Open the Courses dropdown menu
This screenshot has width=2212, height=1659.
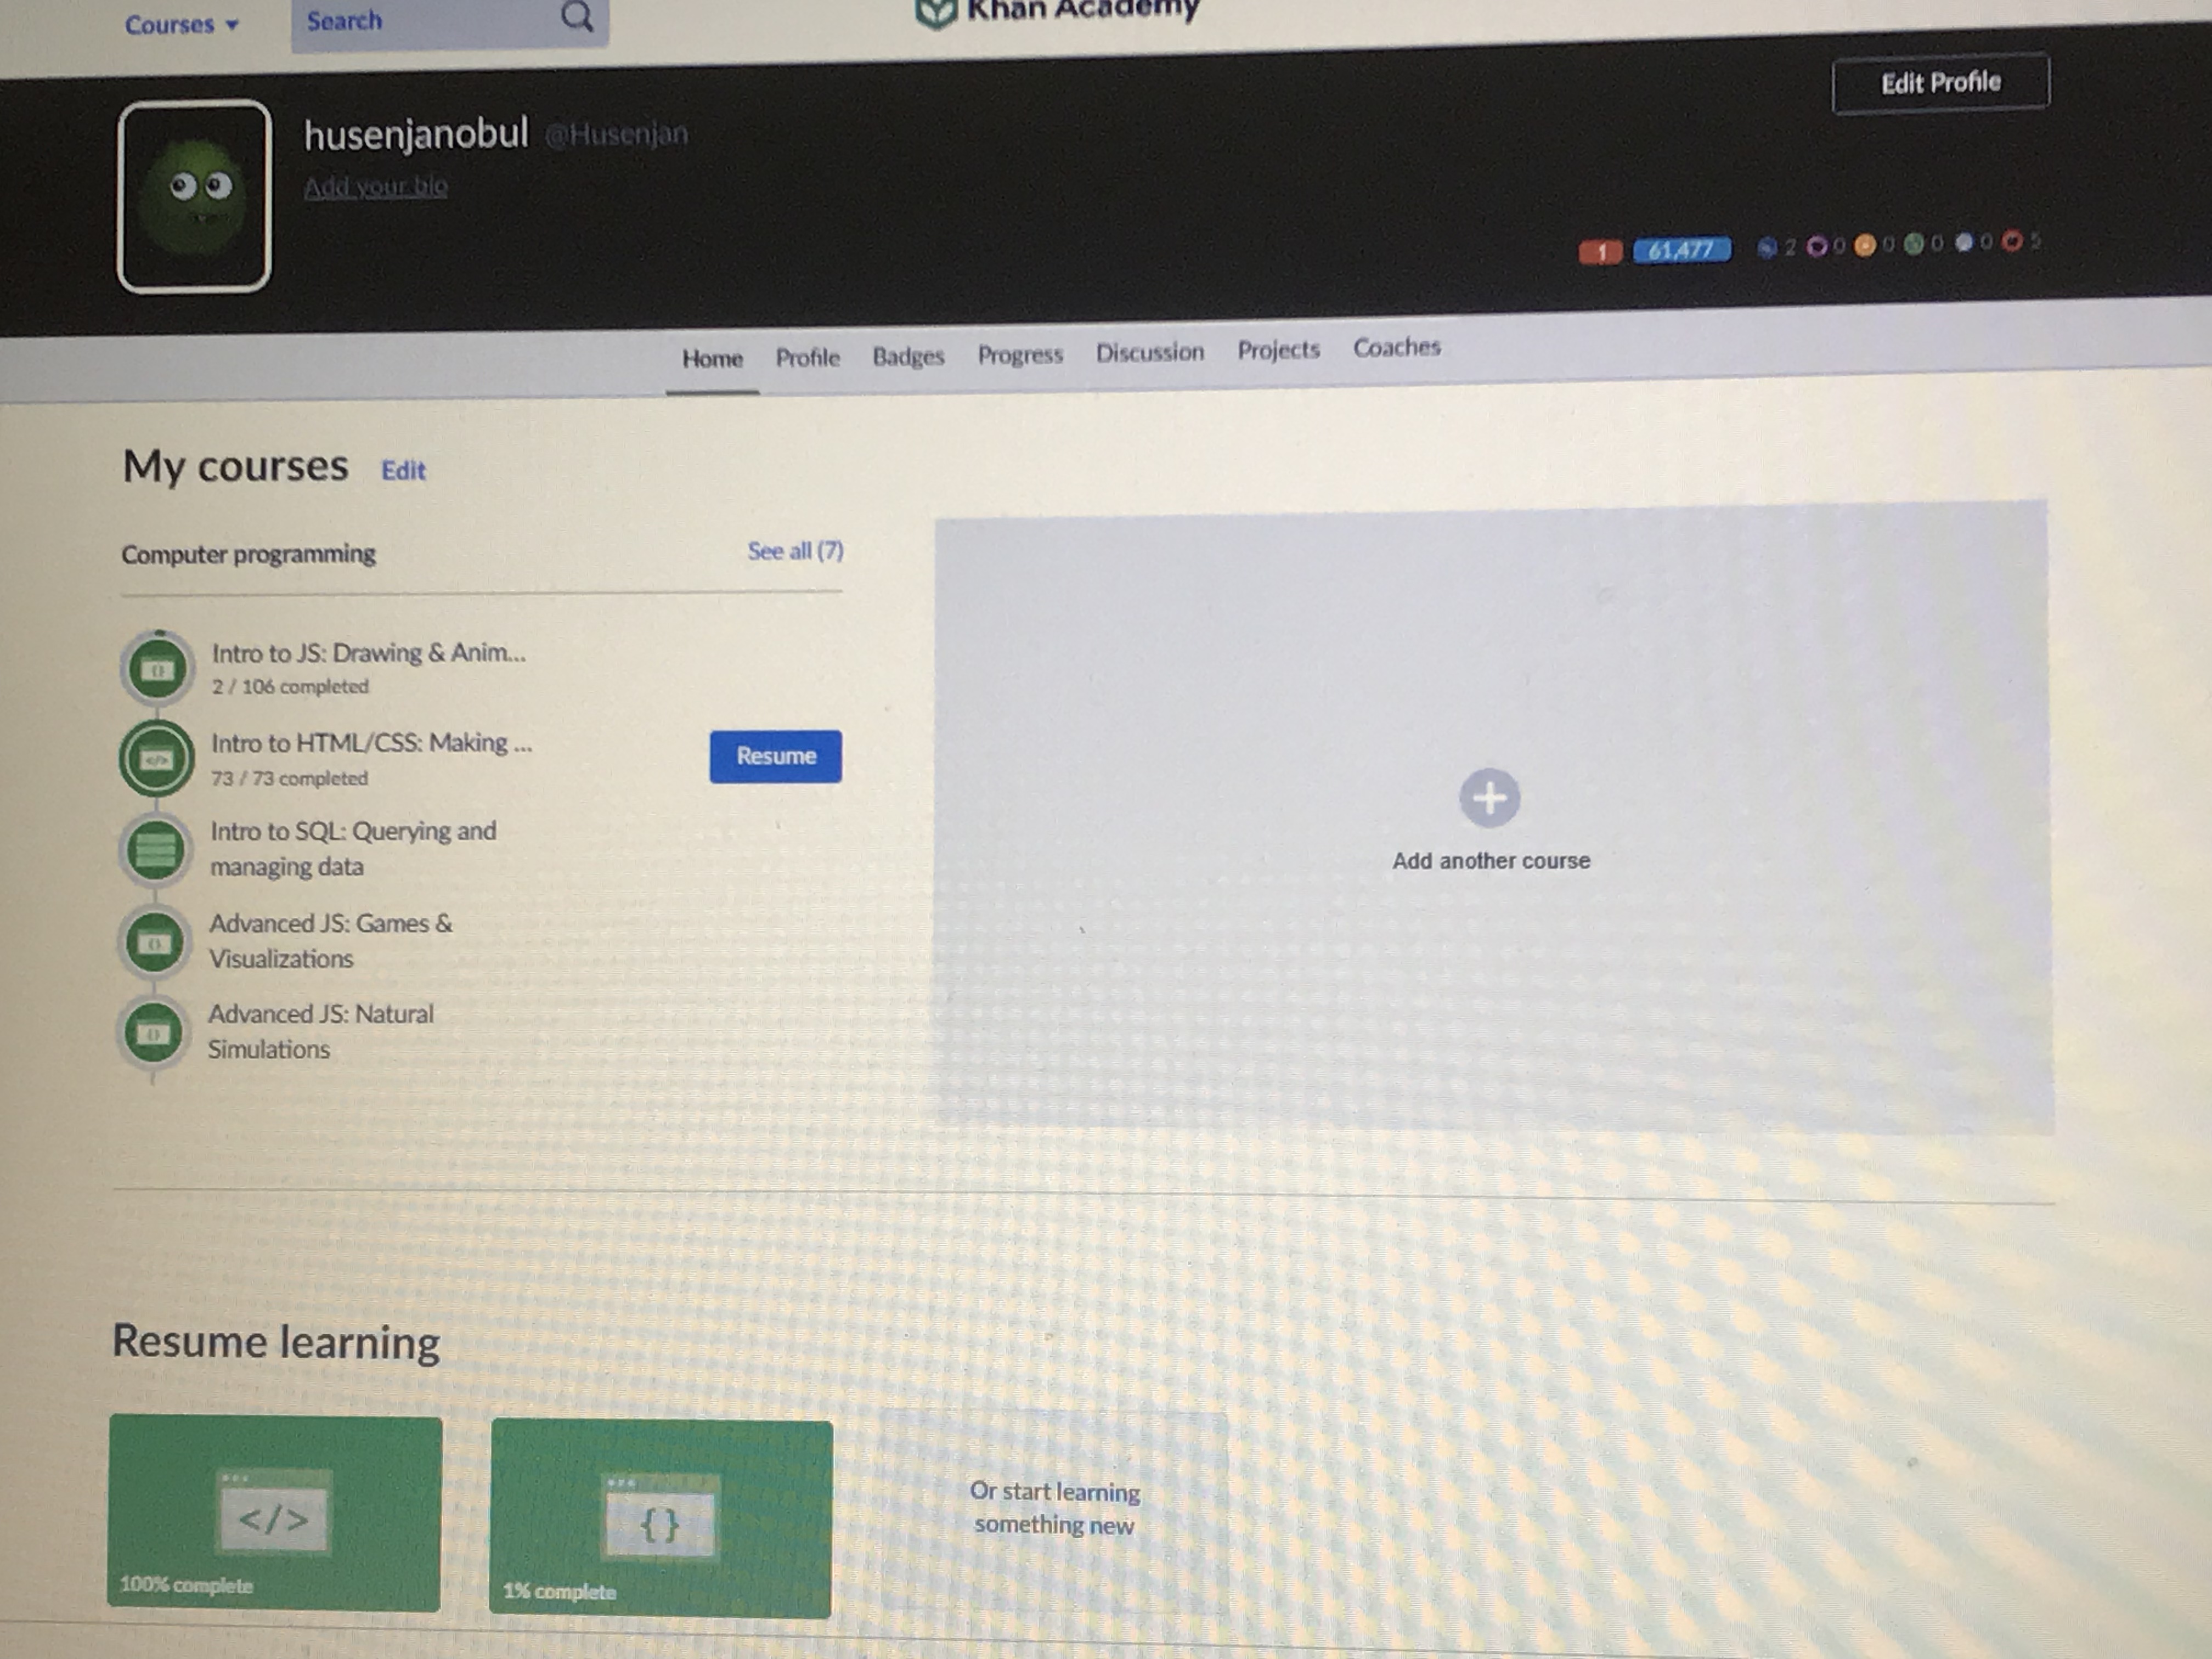pos(181,24)
